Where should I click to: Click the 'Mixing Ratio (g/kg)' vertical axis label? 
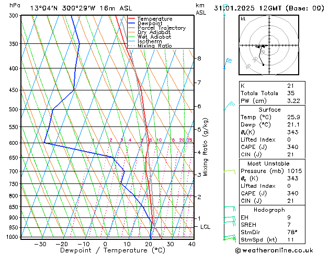[205, 147]
